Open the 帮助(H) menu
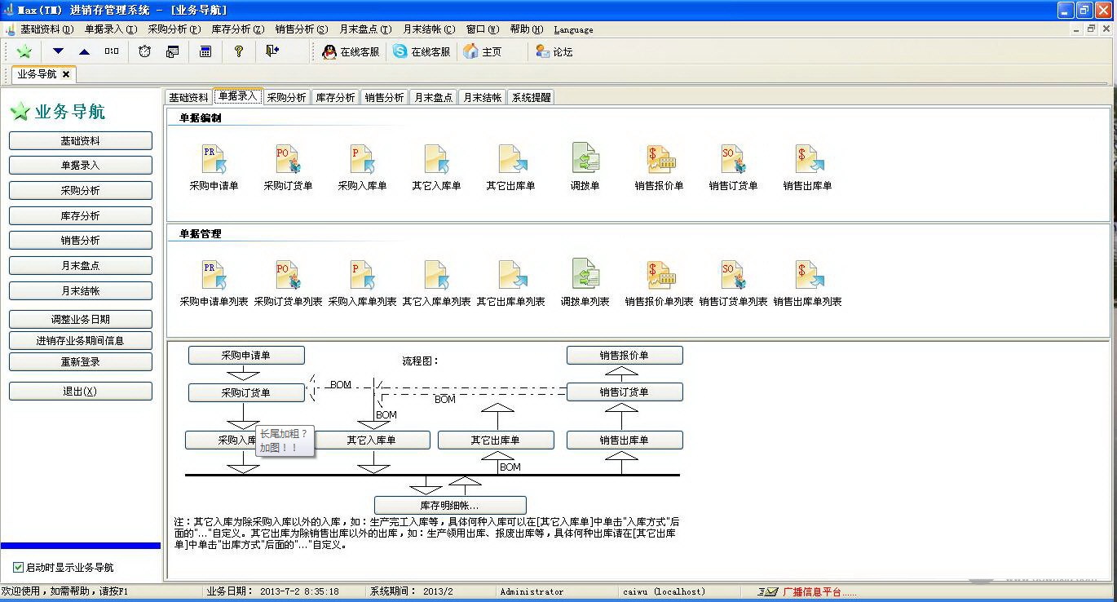Screen dimensions: 1117x602 click(527, 29)
